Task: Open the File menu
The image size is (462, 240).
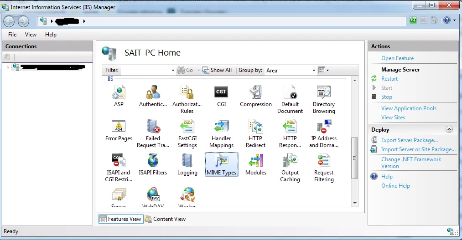Action: [x=12, y=35]
